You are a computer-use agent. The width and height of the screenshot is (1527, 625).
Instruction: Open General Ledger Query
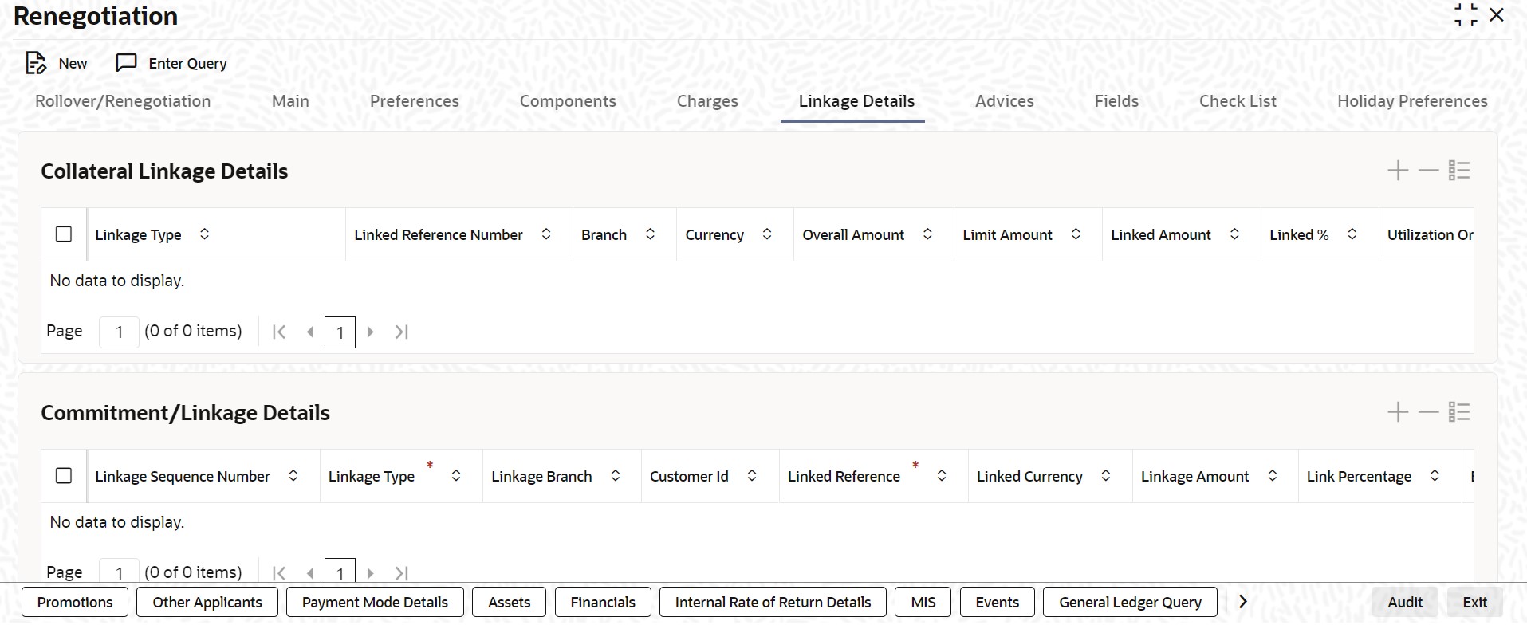(x=1130, y=602)
